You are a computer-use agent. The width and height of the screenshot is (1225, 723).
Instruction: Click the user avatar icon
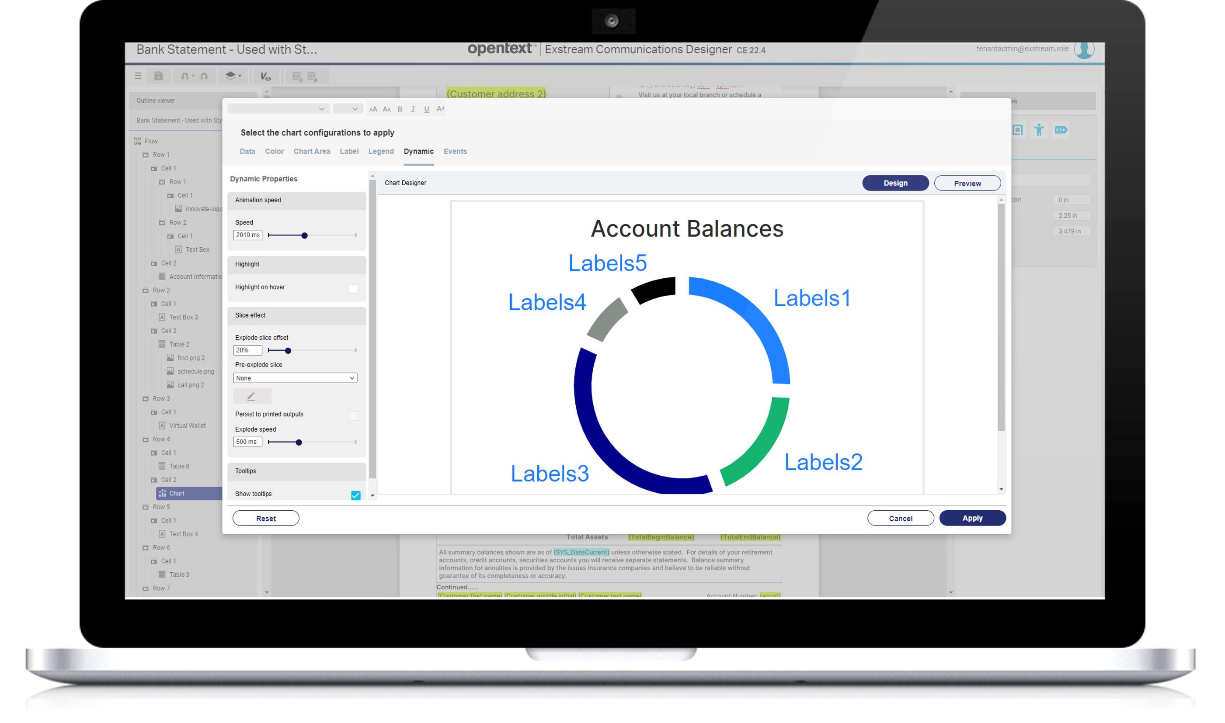[1084, 50]
